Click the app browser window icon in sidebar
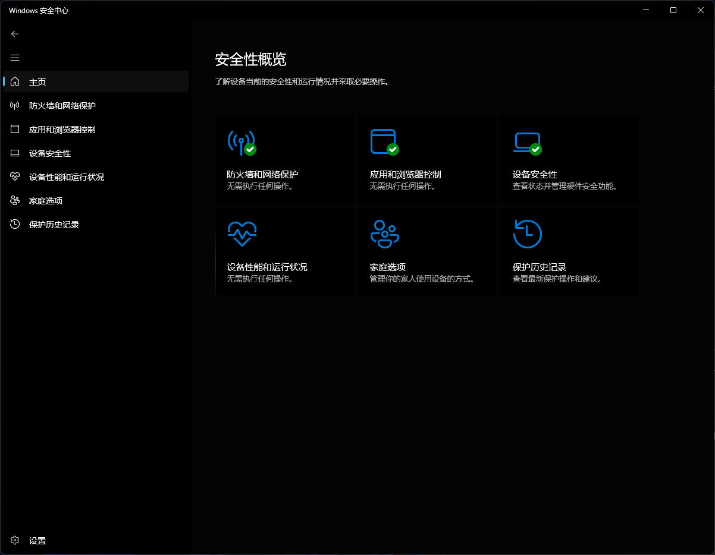The height and width of the screenshot is (555, 715). [x=15, y=129]
